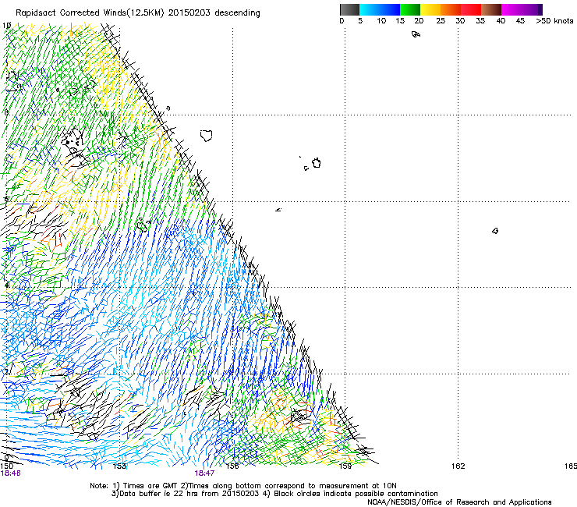Click the small island outline near 163E 5N
The image size is (577, 507).
(495, 231)
